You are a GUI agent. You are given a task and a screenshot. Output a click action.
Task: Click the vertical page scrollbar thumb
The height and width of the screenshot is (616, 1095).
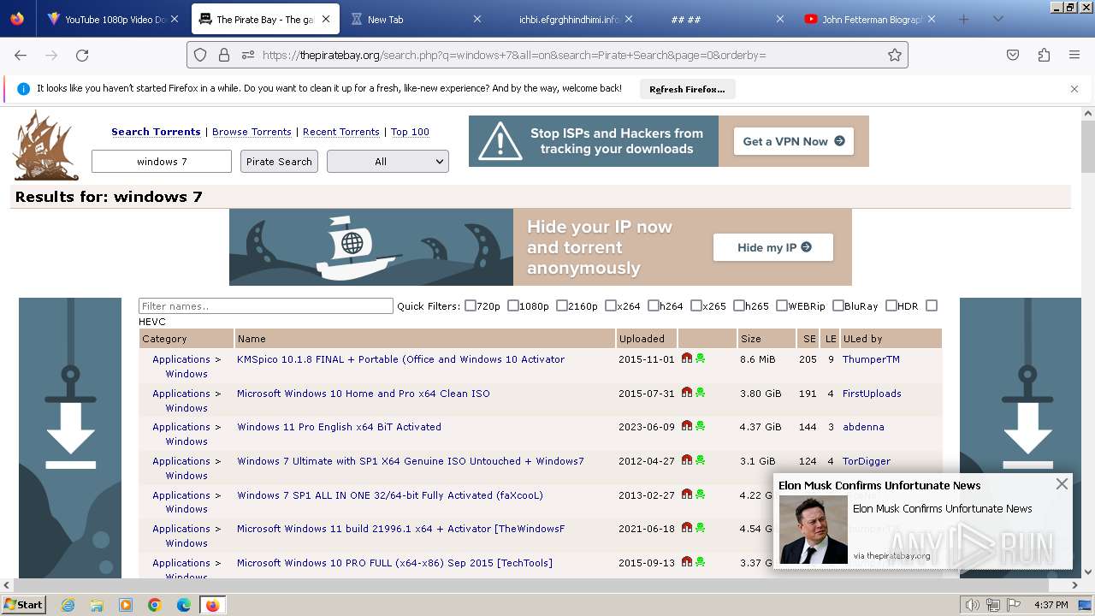(1087, 147)
